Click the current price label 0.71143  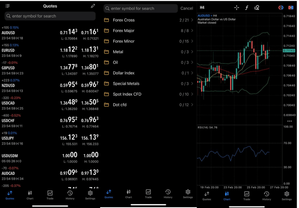pyautogui.click(x=289, y=51)
